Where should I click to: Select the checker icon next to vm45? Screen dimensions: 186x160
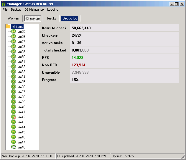point(13,132)
